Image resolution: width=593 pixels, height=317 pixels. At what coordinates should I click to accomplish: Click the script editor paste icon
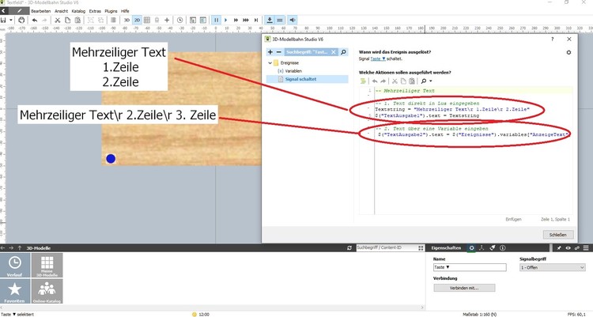point(412,81)
